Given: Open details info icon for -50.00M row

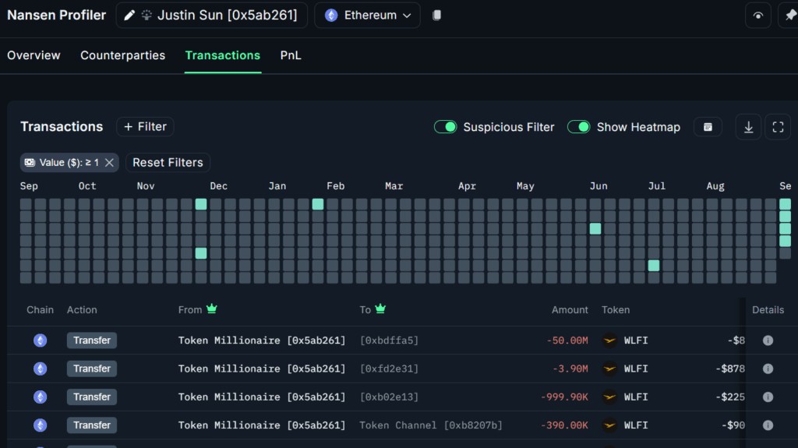Looking at the screenshot, I should [768, 340].
